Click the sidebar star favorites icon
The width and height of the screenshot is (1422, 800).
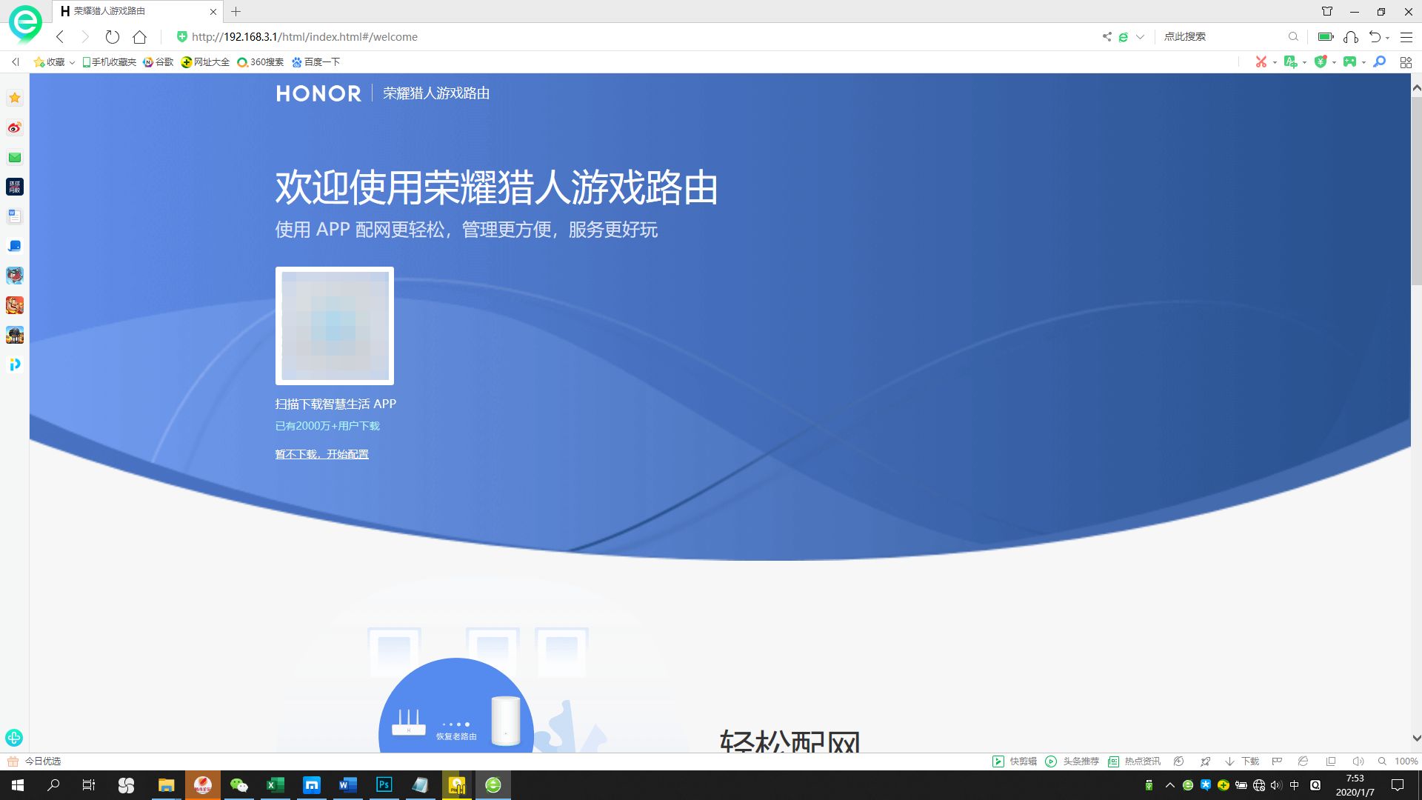[x=15, y=98]
